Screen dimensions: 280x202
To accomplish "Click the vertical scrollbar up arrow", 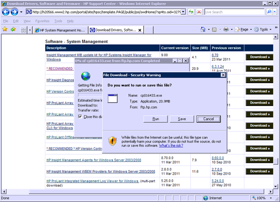I will [275, 37].
